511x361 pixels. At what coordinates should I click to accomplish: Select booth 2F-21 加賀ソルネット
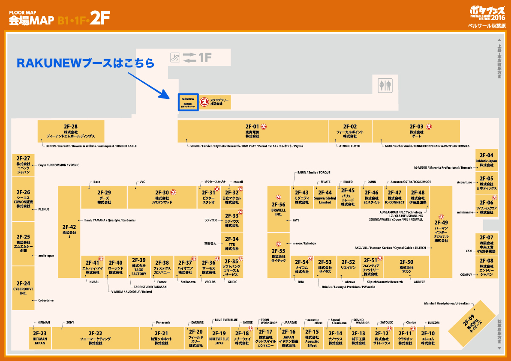(161, 338)
